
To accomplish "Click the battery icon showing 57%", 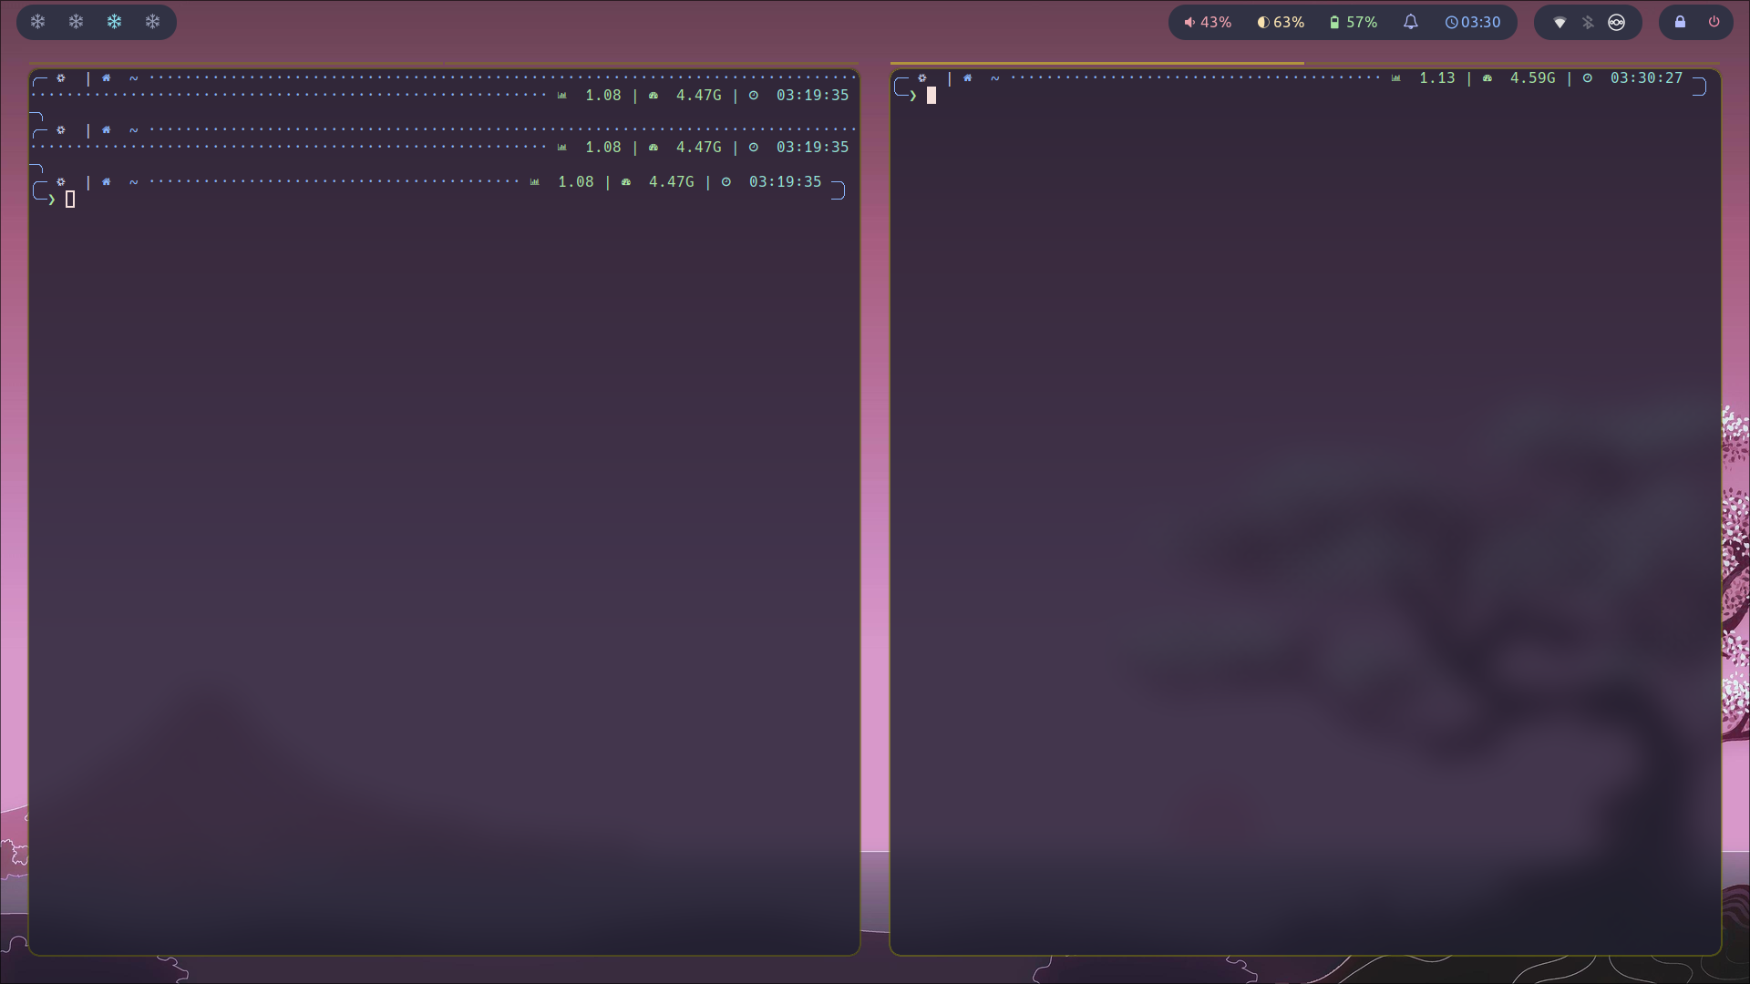I will 1333,21.
